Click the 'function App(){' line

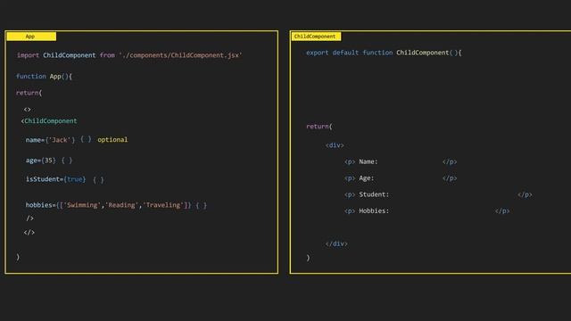[44, 77]
